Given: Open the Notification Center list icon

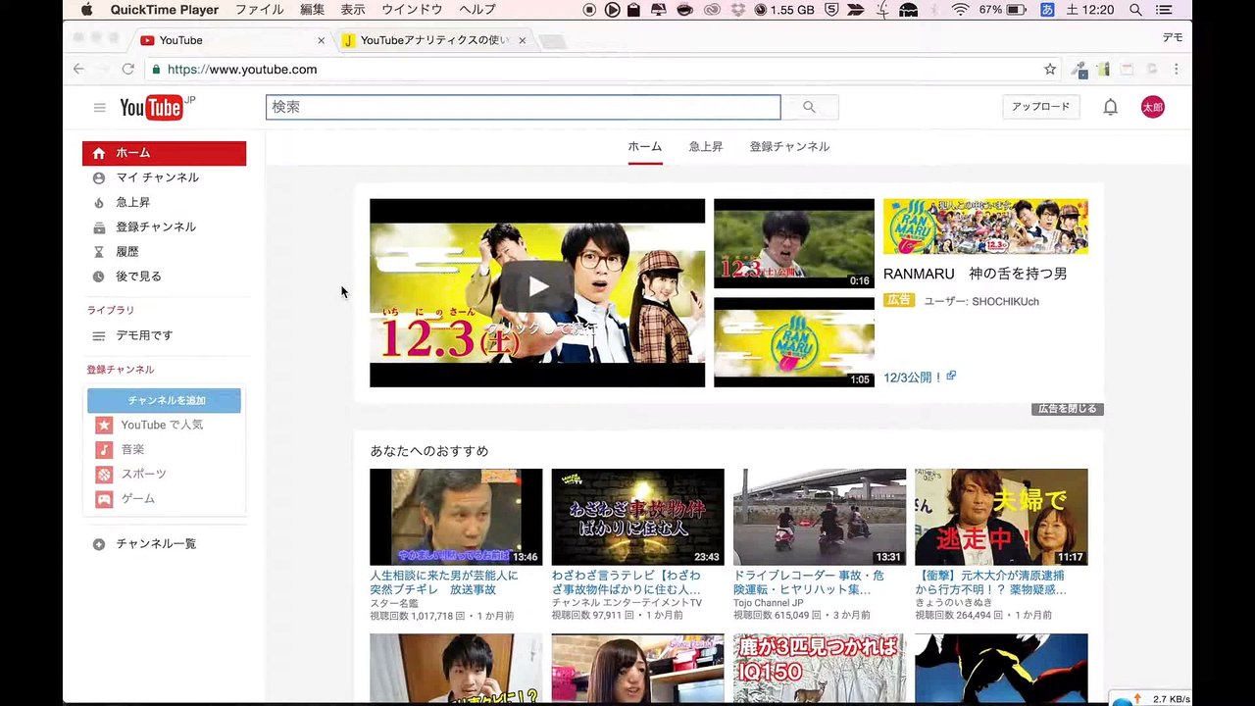Looking at the screenshot, I should (x=1163, y=10).
